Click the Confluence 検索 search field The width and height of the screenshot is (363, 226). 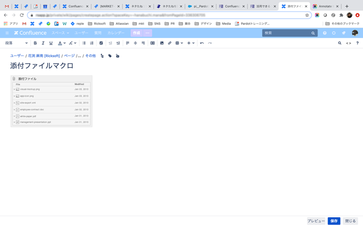289,33
